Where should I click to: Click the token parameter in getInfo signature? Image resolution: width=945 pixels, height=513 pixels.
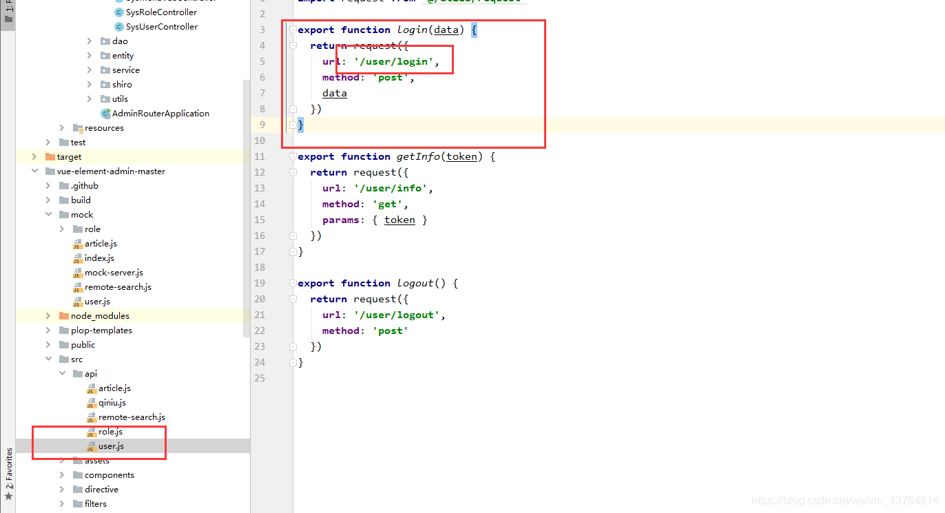click(461, 156)
